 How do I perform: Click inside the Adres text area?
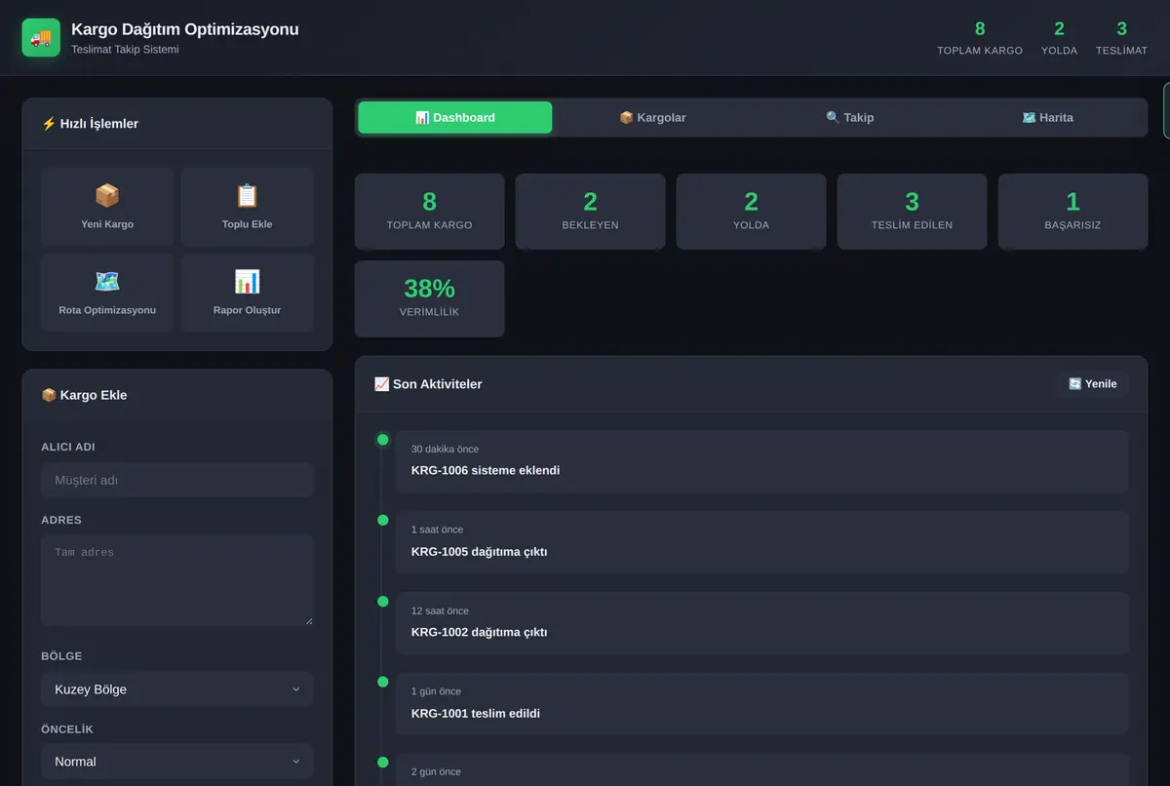coord(177,580)
